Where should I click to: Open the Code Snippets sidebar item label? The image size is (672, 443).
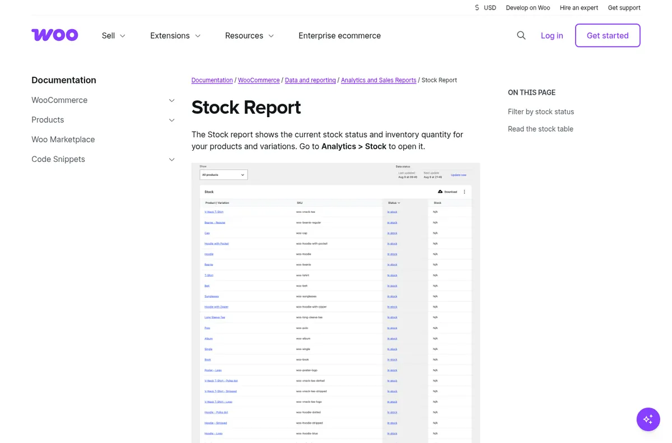[58, 159]
